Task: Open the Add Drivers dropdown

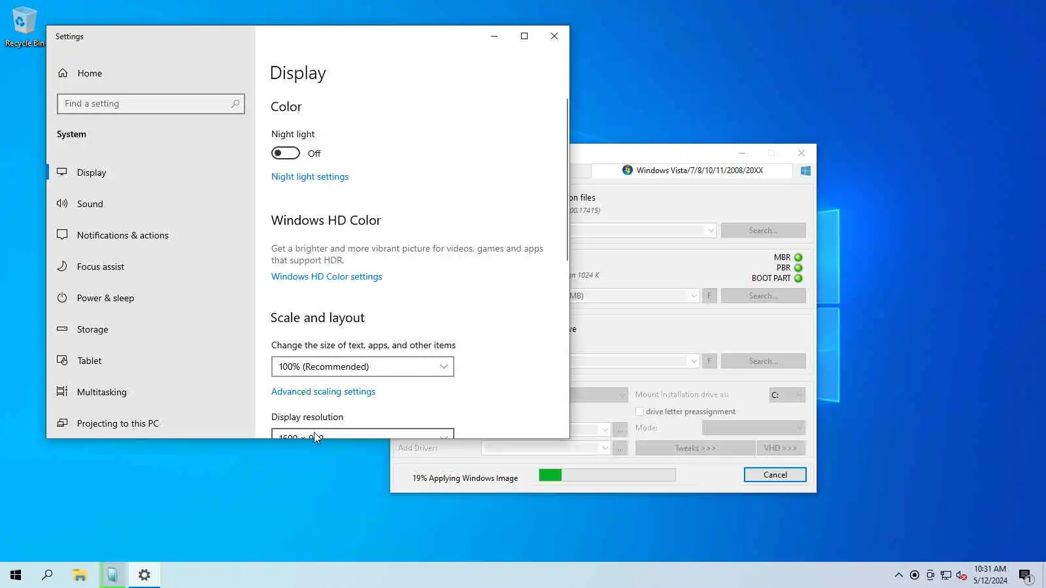Action: [546, 448]
